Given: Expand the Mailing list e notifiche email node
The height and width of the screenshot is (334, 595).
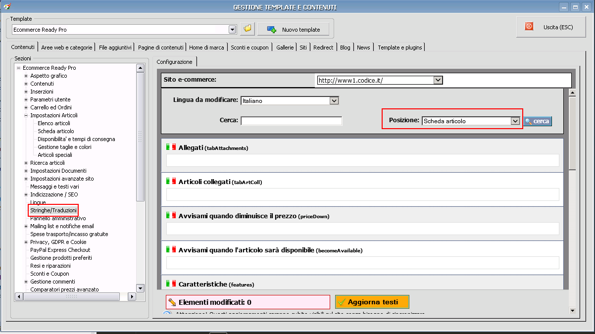Looking at the screenshot, I should (26, 226).
